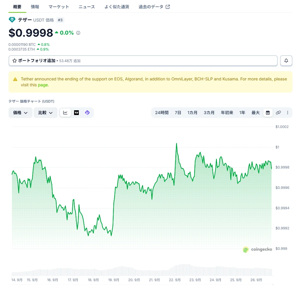This screenshot has width=296, height=285.
Task: Open the three-dot chart options menu
Action: pos(287,113)
